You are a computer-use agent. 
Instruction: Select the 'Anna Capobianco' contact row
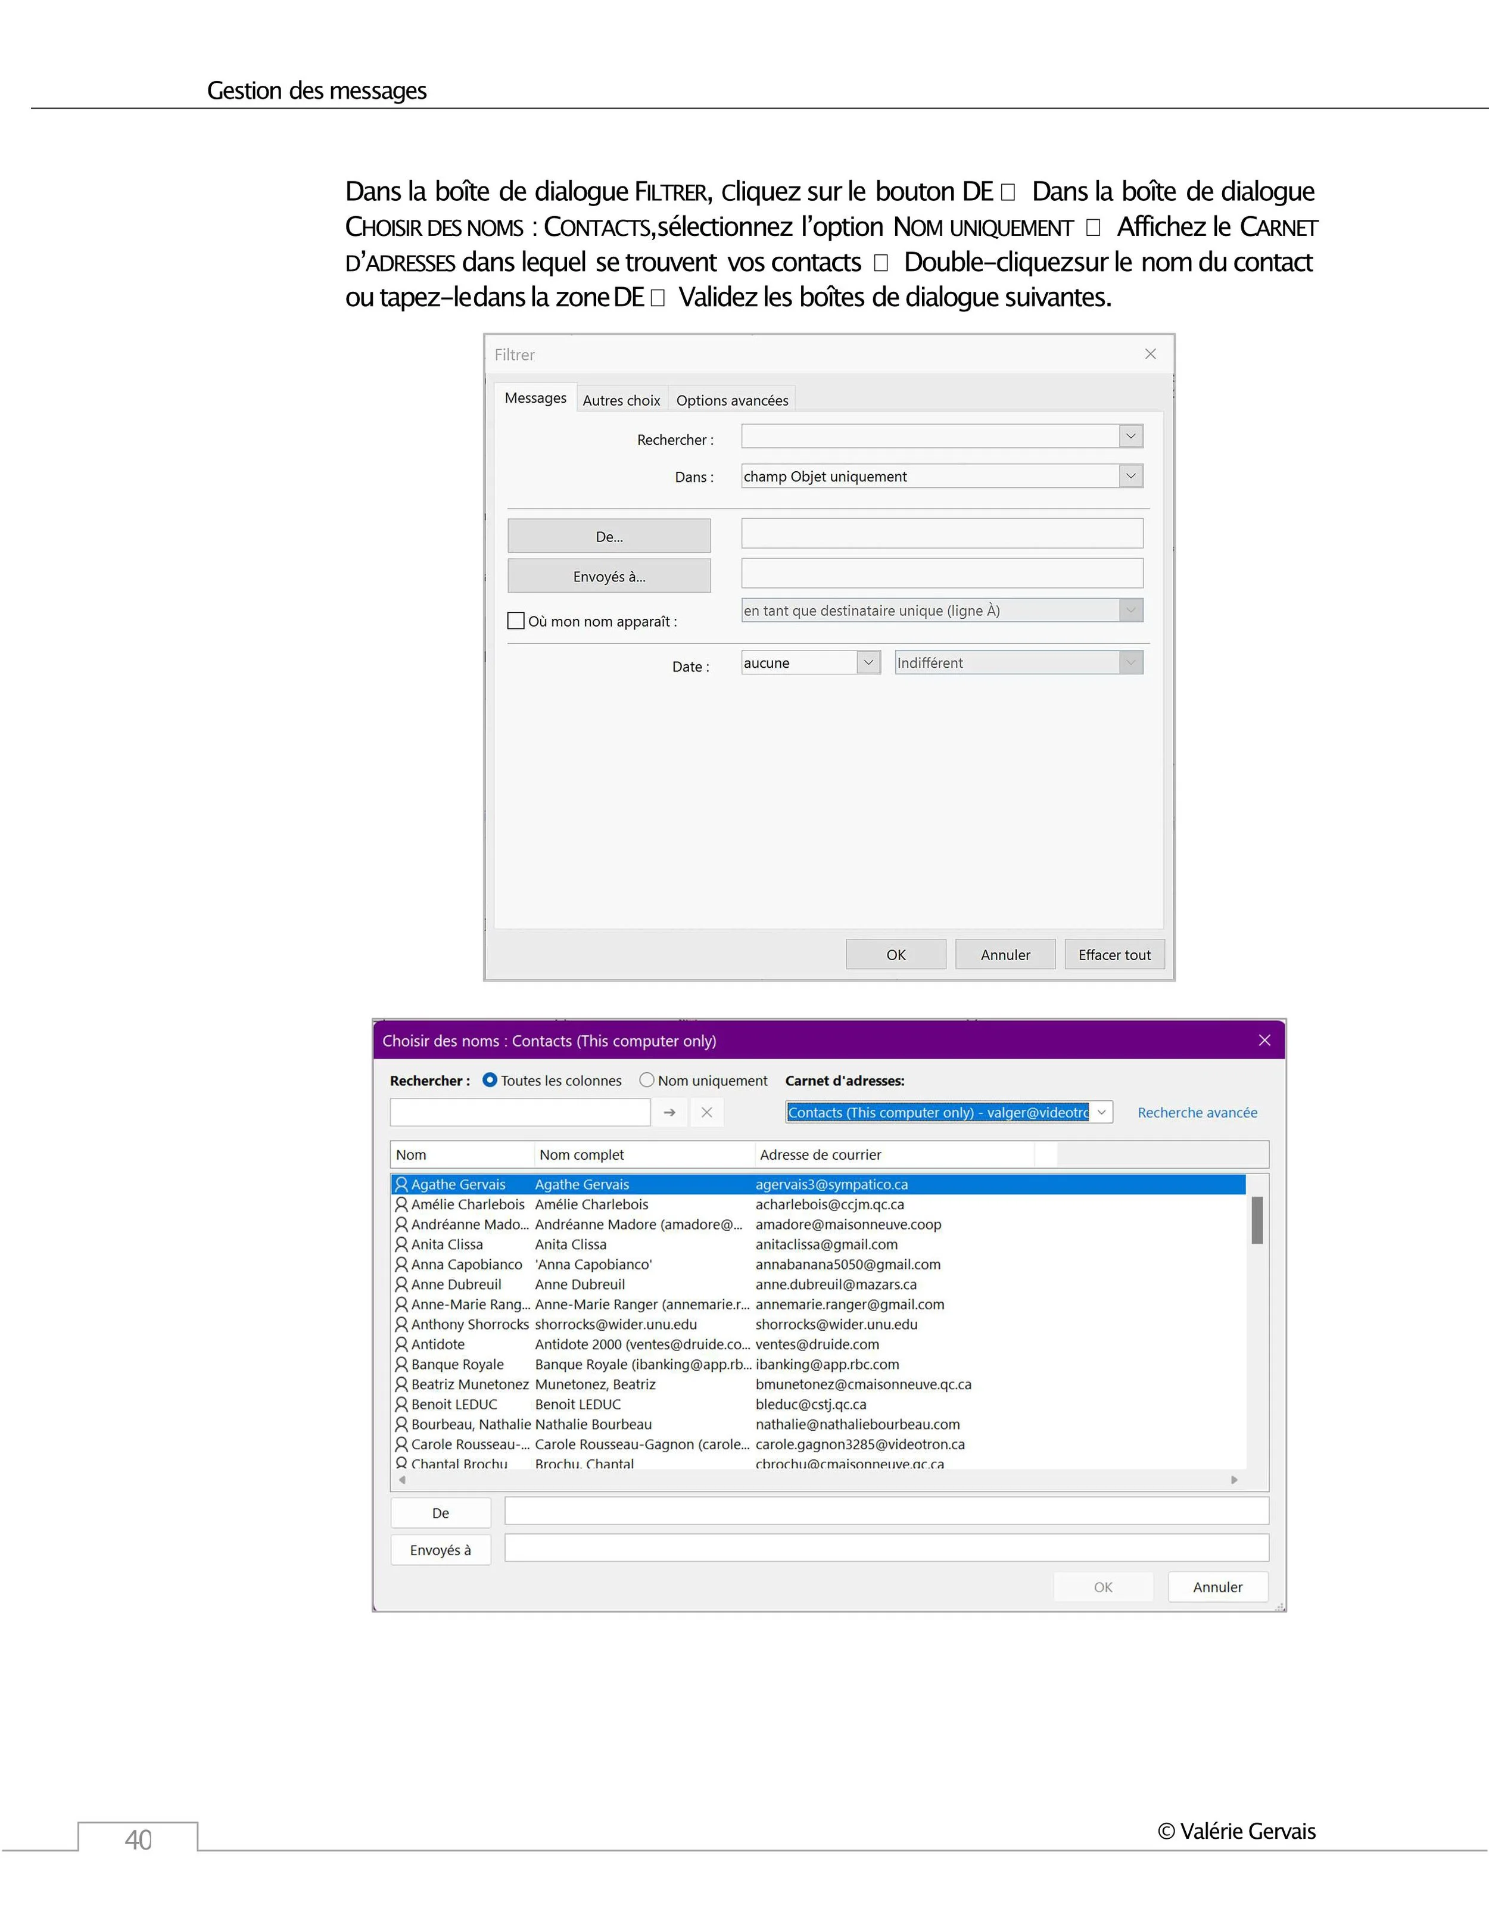(818, 1265)
